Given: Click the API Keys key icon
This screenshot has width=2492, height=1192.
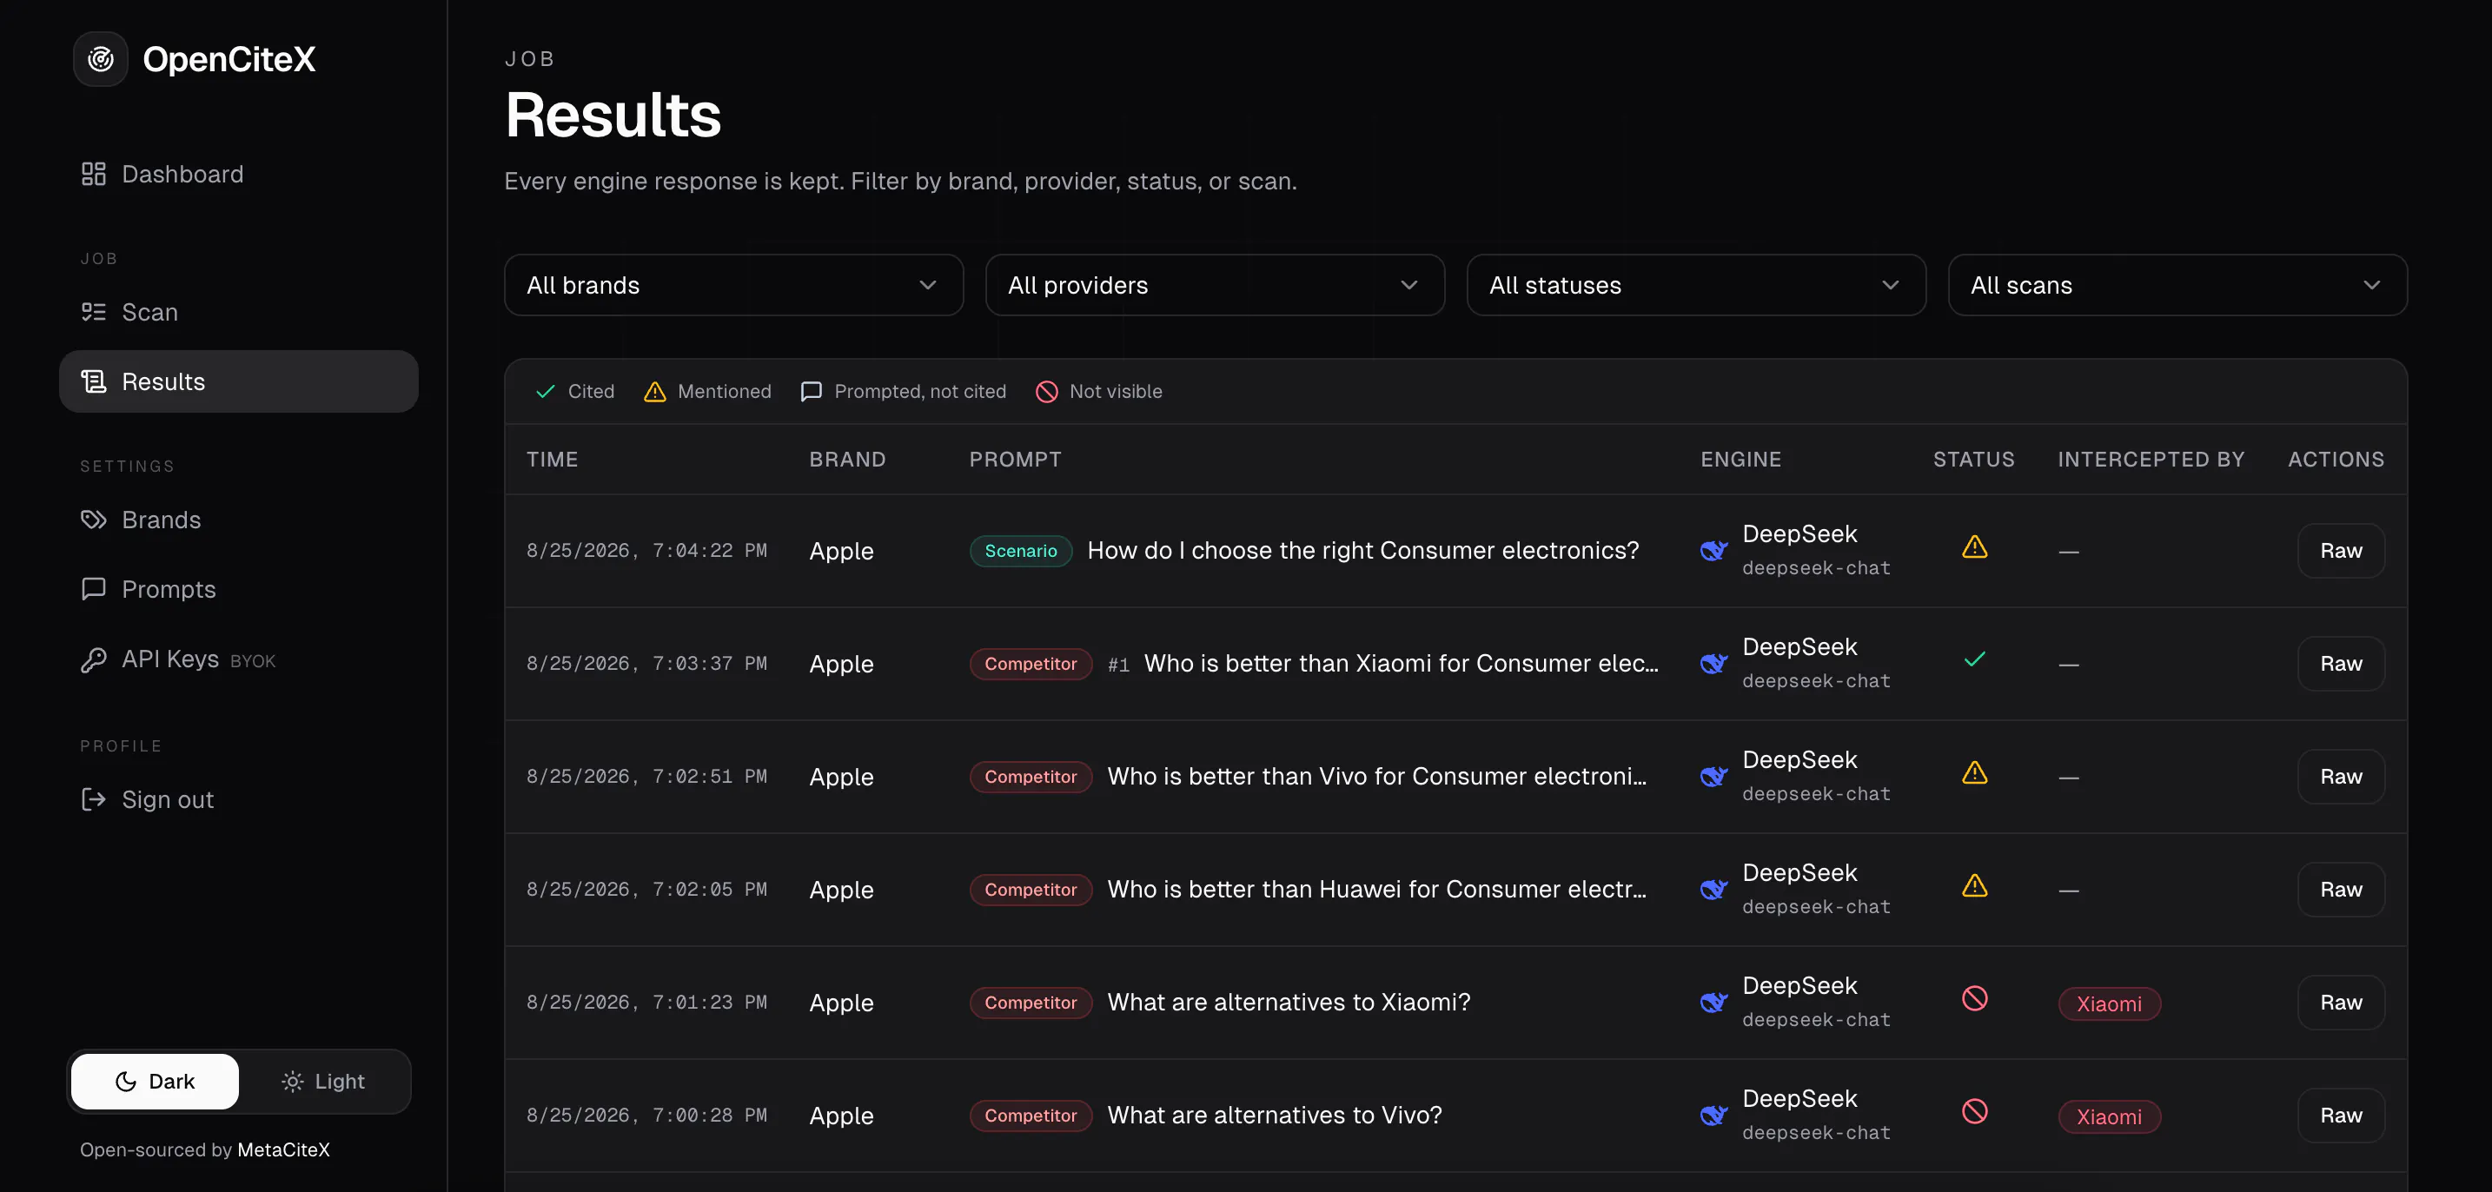Looking at the screenshot, I should tap(94, 659).
